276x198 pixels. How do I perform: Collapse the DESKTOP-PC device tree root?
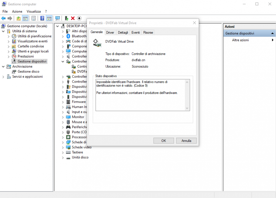(x=57, y=26)
